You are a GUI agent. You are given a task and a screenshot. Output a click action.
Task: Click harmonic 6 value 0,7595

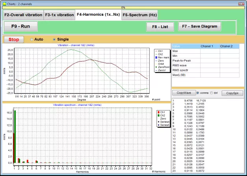click(188, 116)
